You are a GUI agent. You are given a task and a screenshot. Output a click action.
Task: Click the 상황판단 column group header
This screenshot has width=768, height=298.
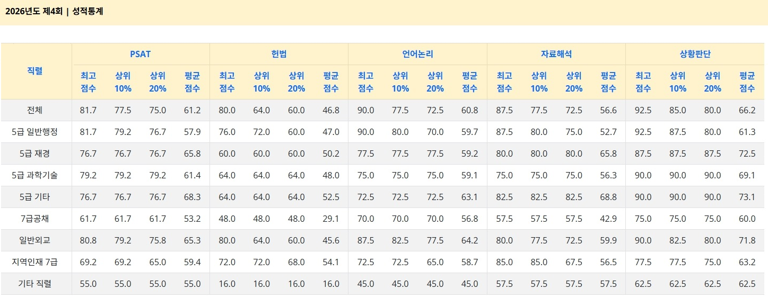695,54
